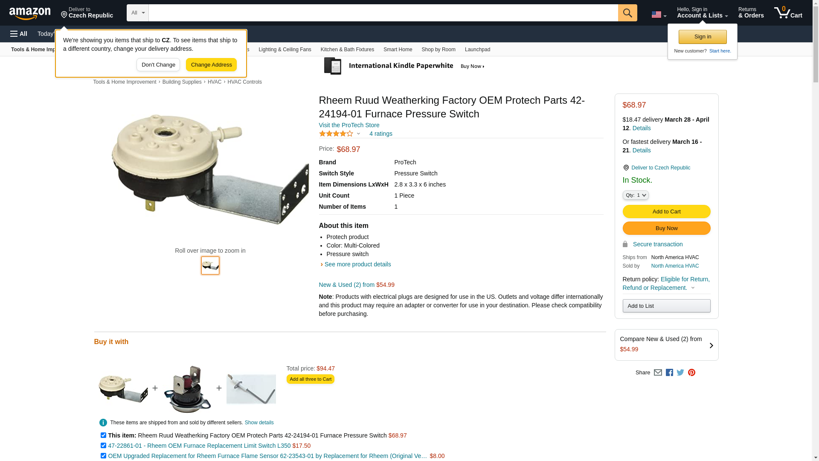Open the Qty quantity dropdown
The image size is (819, 461).
(x=635, y=195)
